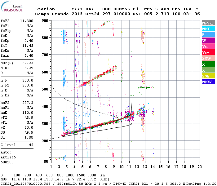Screen dimensions: 217x186
Task: Click the 20 MHz frequency axis label
Action: point(199,167)
